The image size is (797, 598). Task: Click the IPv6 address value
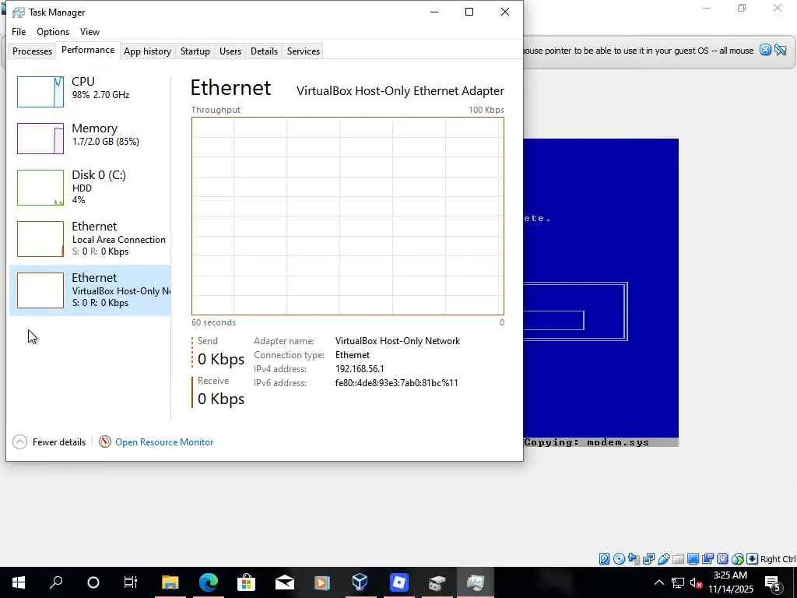(x=396, y=383)
